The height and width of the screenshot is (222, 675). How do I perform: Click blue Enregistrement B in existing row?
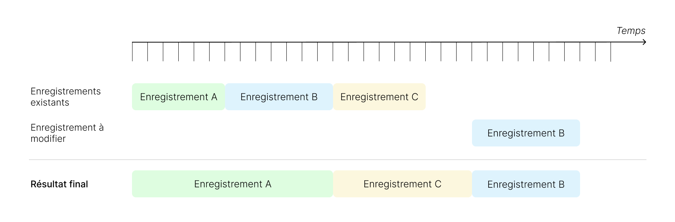[x=279, y=97]
